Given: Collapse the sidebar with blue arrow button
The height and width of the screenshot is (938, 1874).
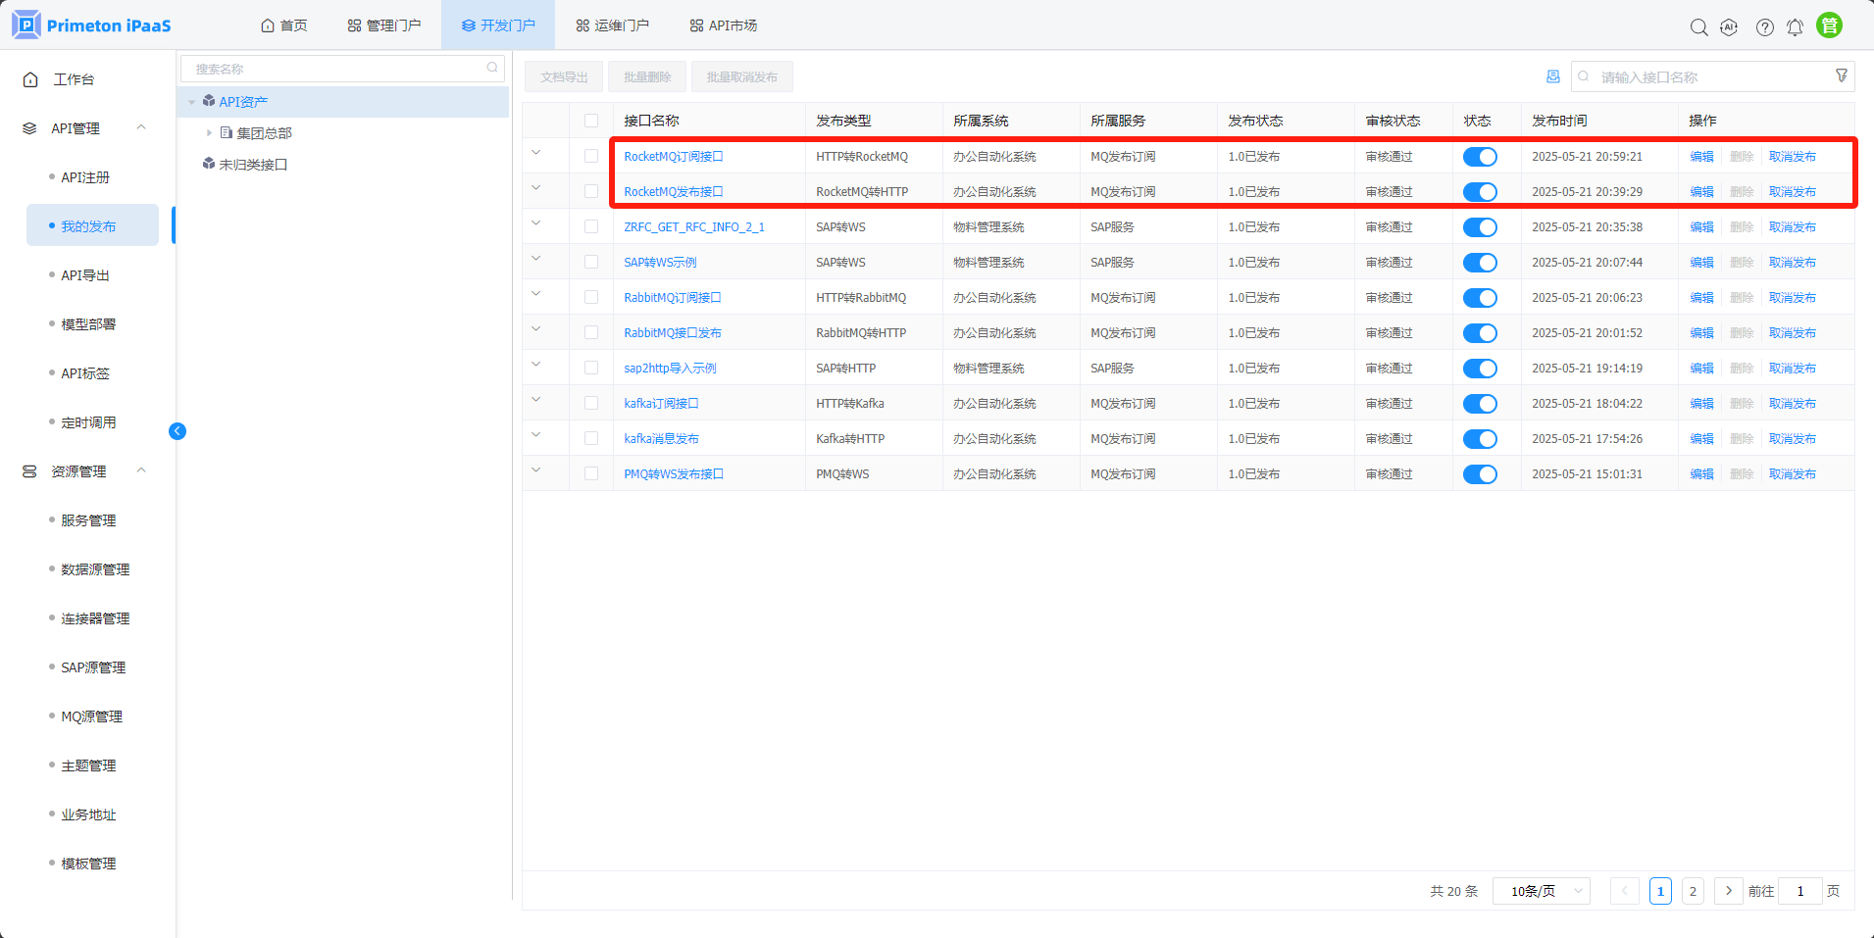Looking at the screenshot, I should (x=177, y=431).
